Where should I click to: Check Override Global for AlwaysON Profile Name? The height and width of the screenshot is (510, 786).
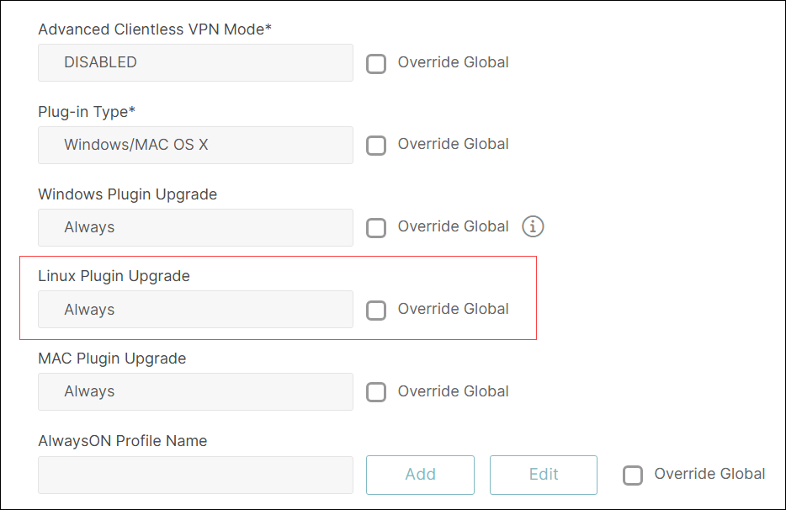tap(633, 475)
